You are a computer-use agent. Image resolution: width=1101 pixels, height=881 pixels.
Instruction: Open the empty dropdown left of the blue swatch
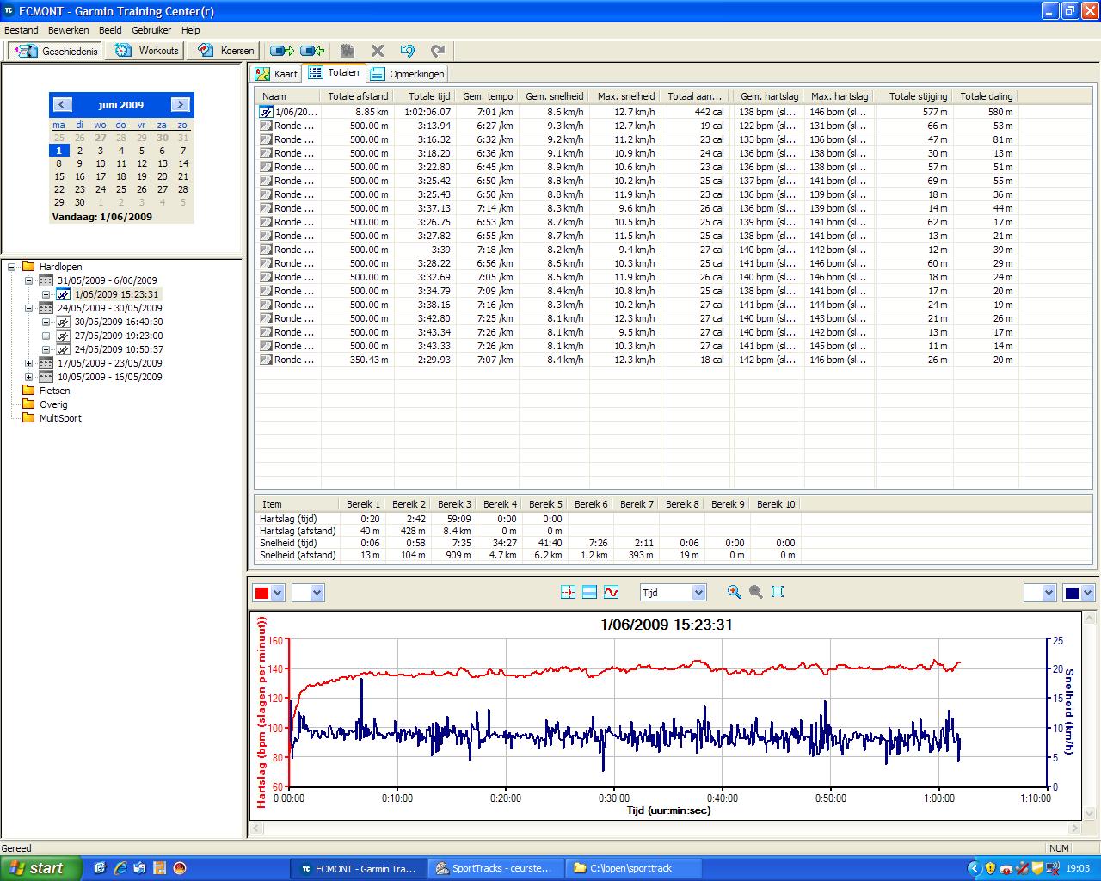click(x=1048, y=593)
